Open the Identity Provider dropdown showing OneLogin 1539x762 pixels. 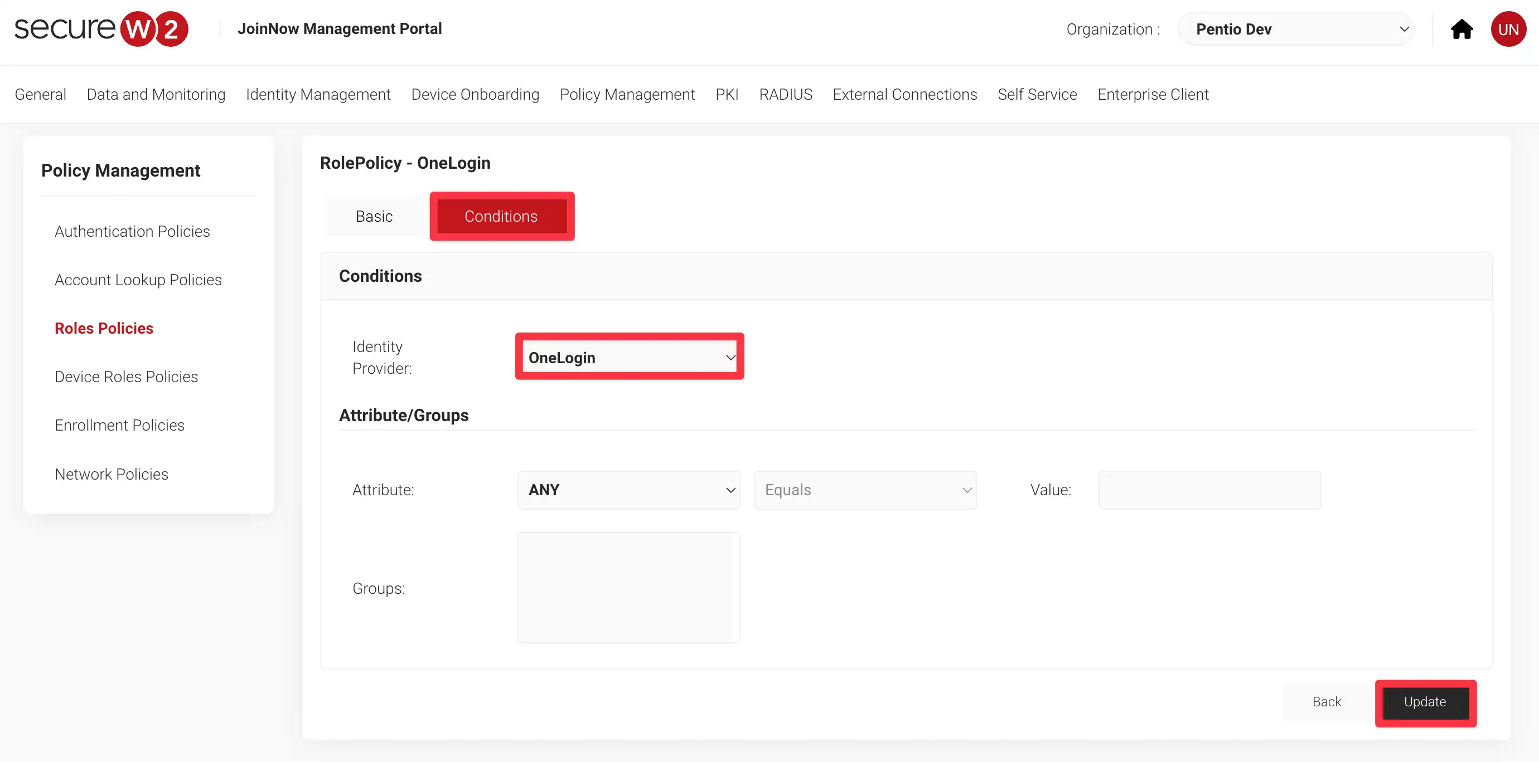(629, 357)
